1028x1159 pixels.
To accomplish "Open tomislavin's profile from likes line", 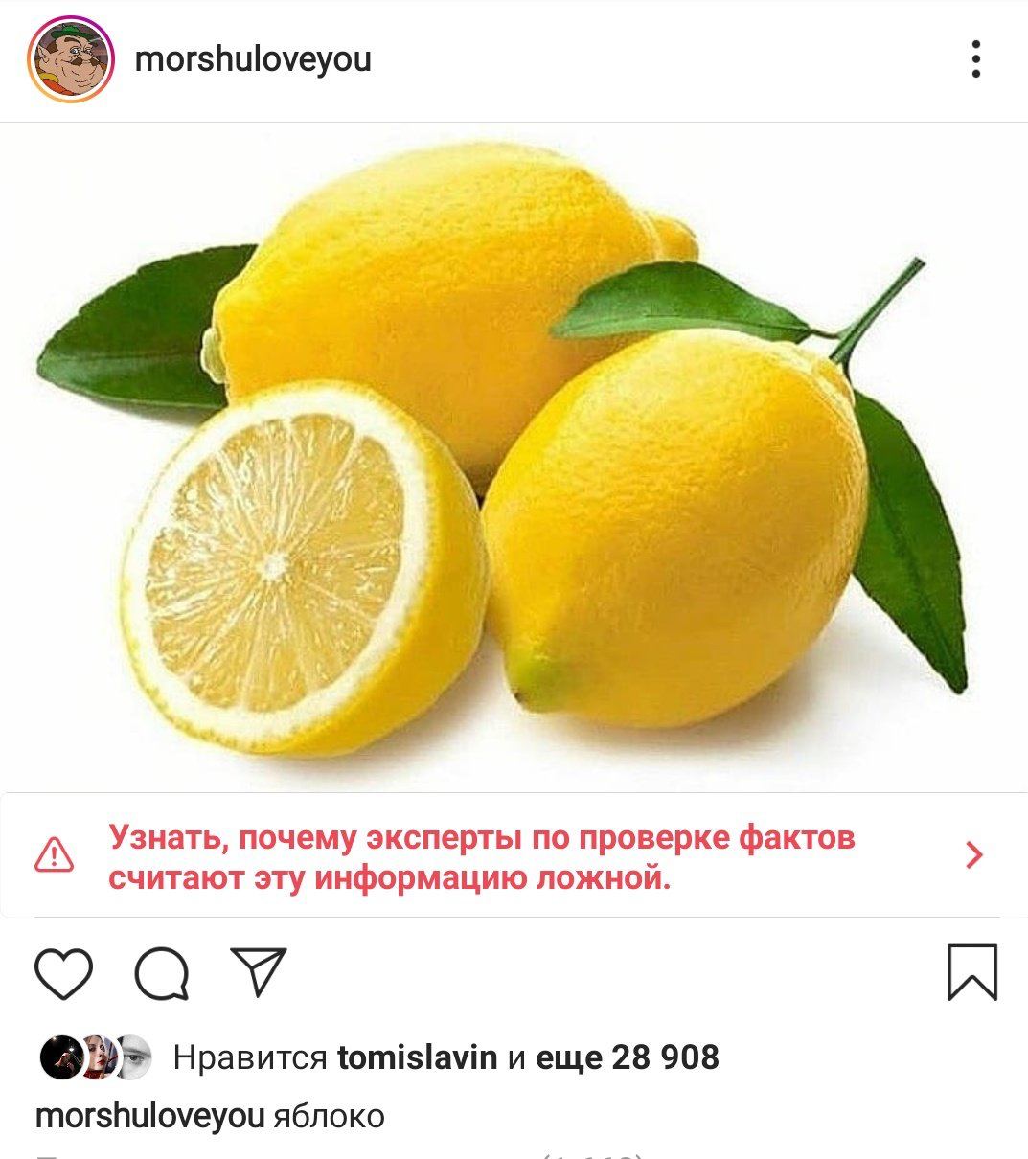I will [418, 1057].
